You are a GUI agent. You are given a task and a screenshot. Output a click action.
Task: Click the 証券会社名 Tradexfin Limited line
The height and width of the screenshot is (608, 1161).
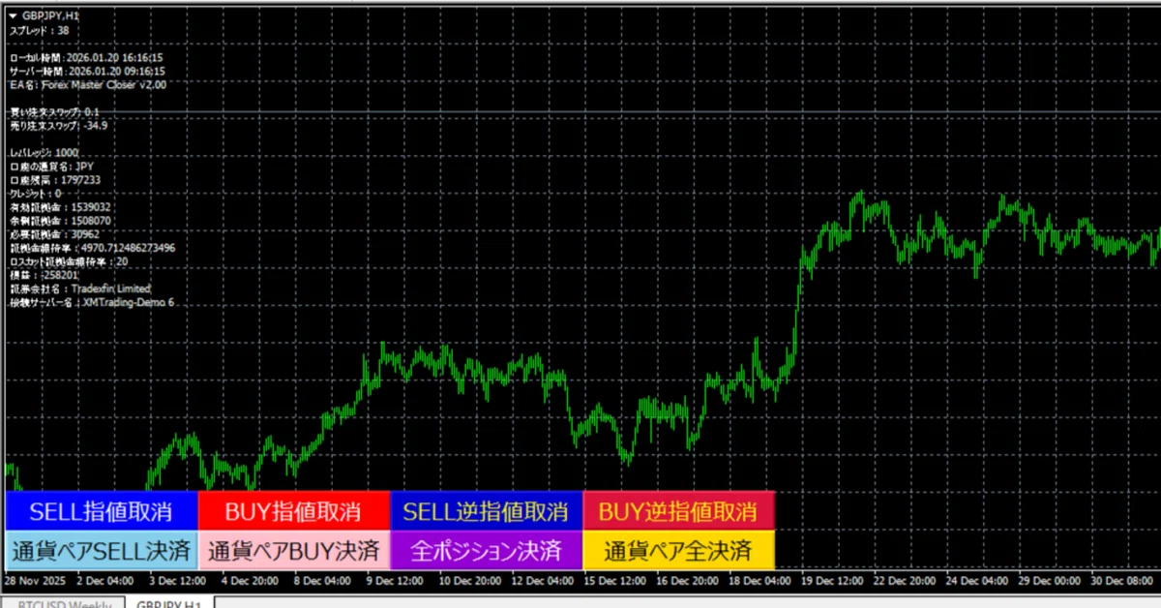click(79, 288)
